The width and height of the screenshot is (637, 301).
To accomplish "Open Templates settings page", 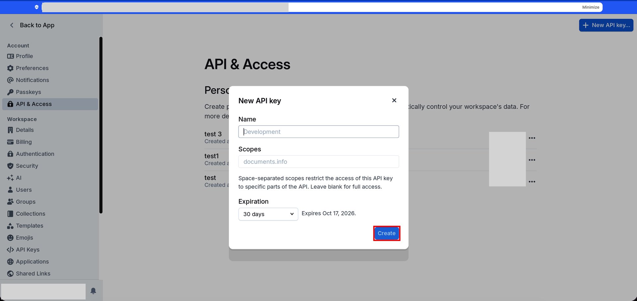I will (x=50, y=226).
